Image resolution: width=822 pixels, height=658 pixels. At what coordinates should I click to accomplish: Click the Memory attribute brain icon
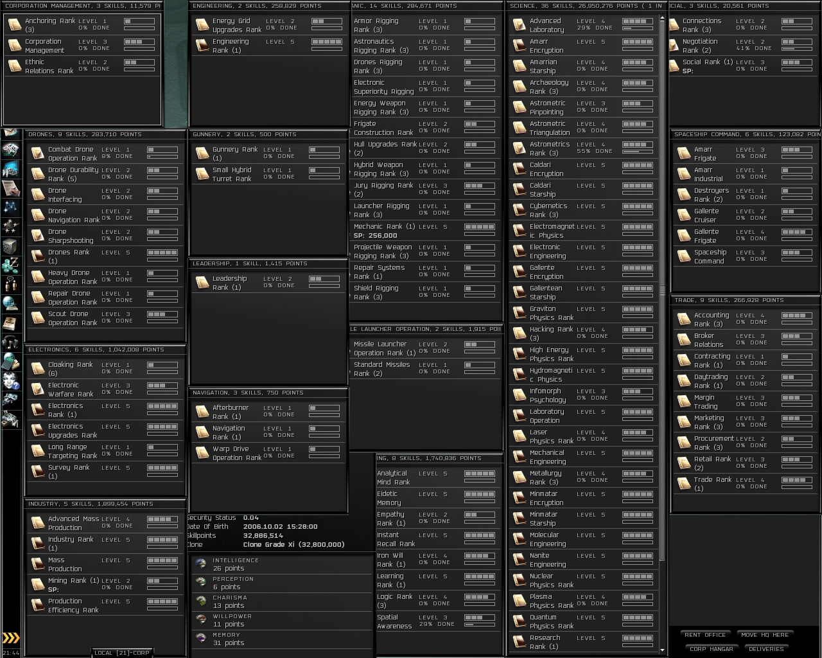click(201, 639)
